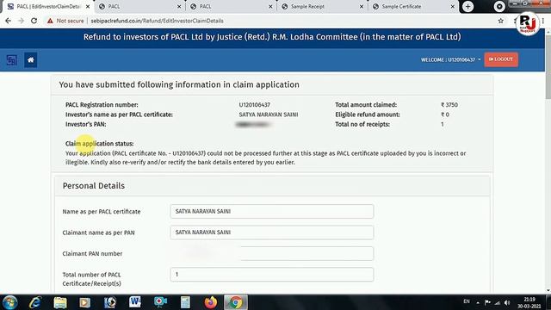Switch to the Sample Certificate tab
The image size is (551, 310).
pyautogui.click(x=412, y=6)
